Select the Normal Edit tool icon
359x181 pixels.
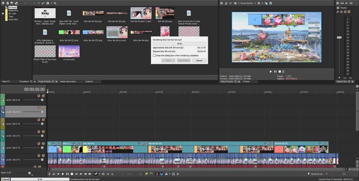tap(96, 174)
